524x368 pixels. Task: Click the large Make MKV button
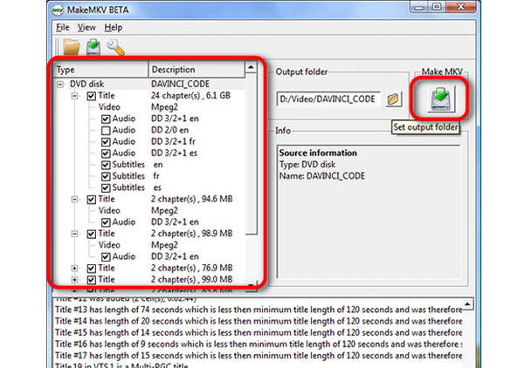pos(441,99)
